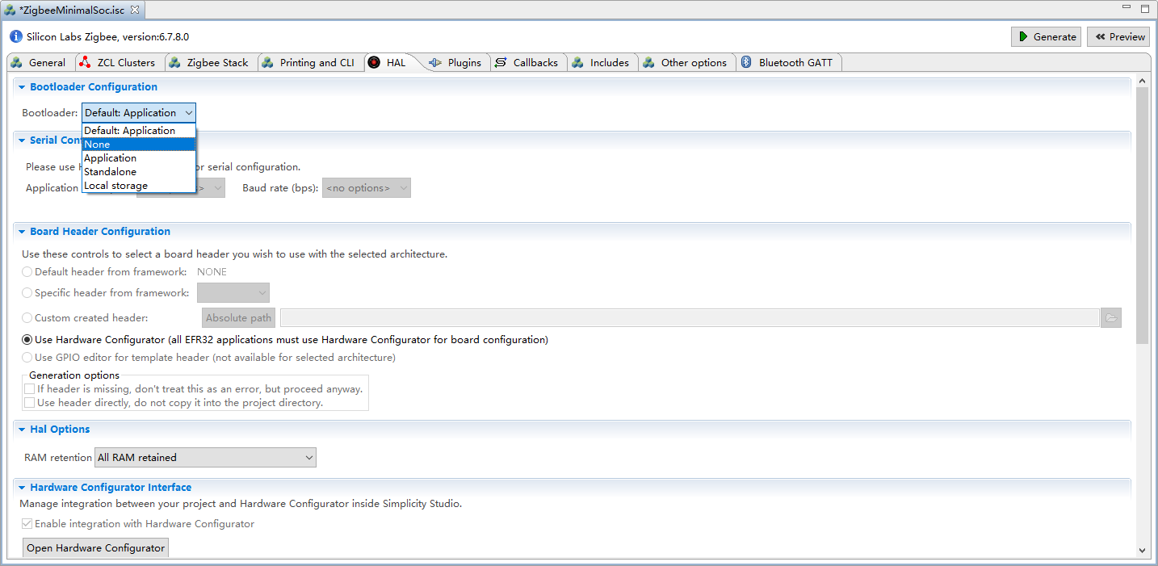Click the vertical scrollbar down arrow
This screenshot has height=566, width=1158.
[x=1142, y=550]
